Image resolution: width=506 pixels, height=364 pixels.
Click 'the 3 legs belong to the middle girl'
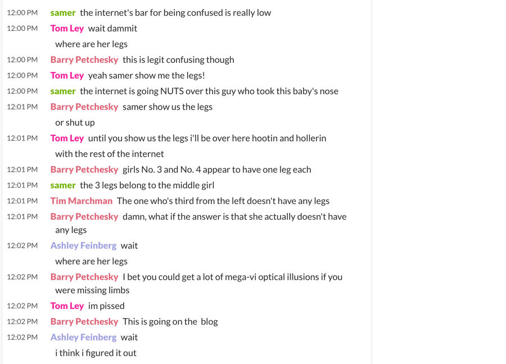point(147,185)
